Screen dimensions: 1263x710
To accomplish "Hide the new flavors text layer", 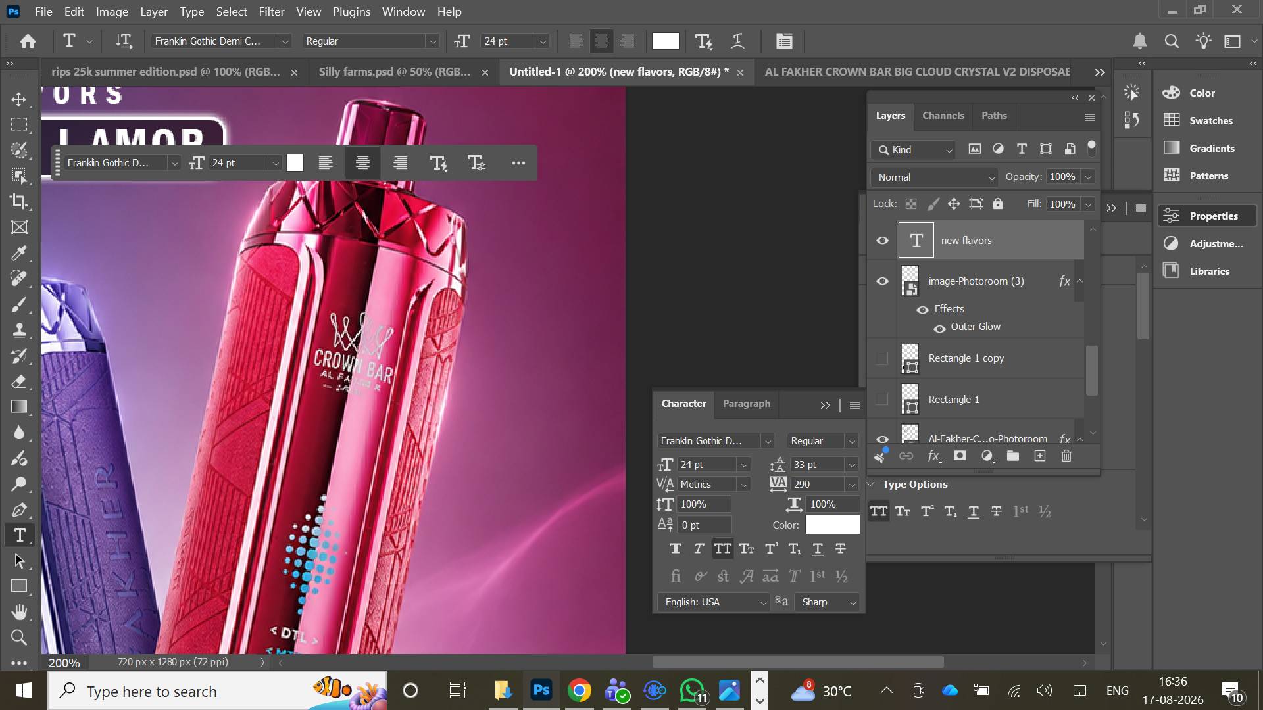I will [x=882, y=241].
